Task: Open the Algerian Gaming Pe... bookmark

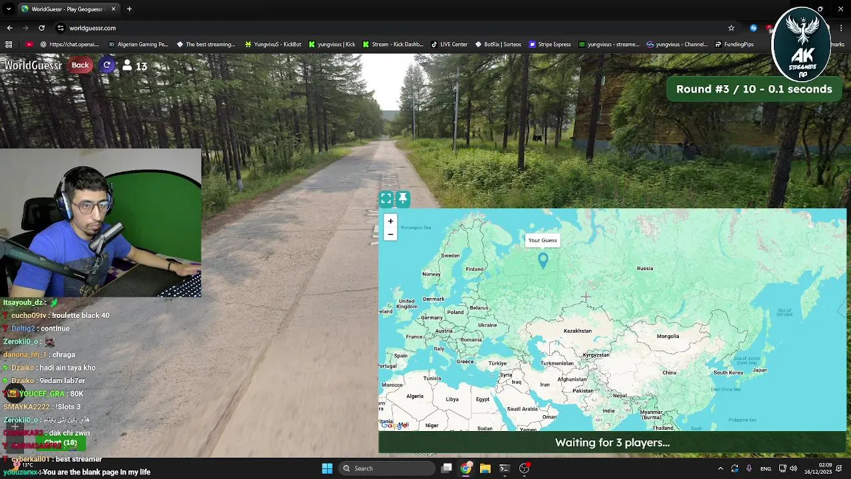Action: click(138, 45)
